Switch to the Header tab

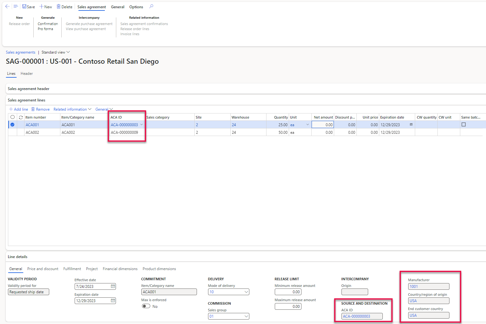(26, 73)
